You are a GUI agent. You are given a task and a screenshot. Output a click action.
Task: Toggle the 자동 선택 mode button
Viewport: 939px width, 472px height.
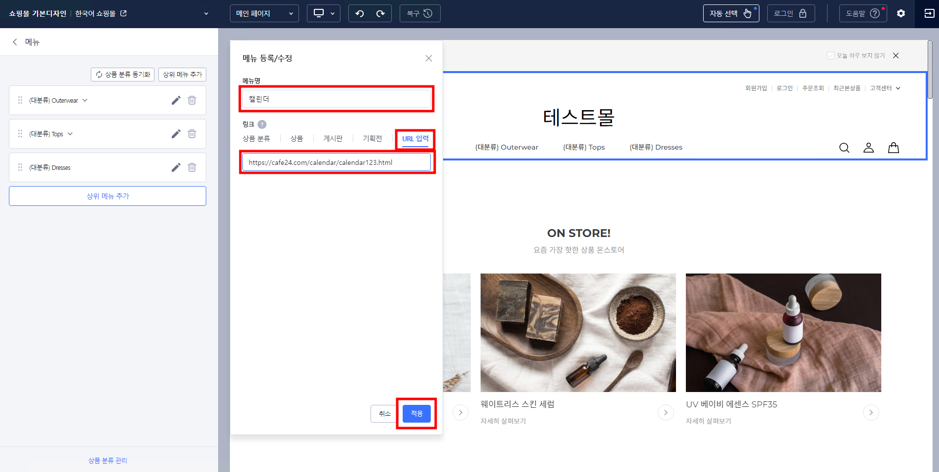pos(731,13)
